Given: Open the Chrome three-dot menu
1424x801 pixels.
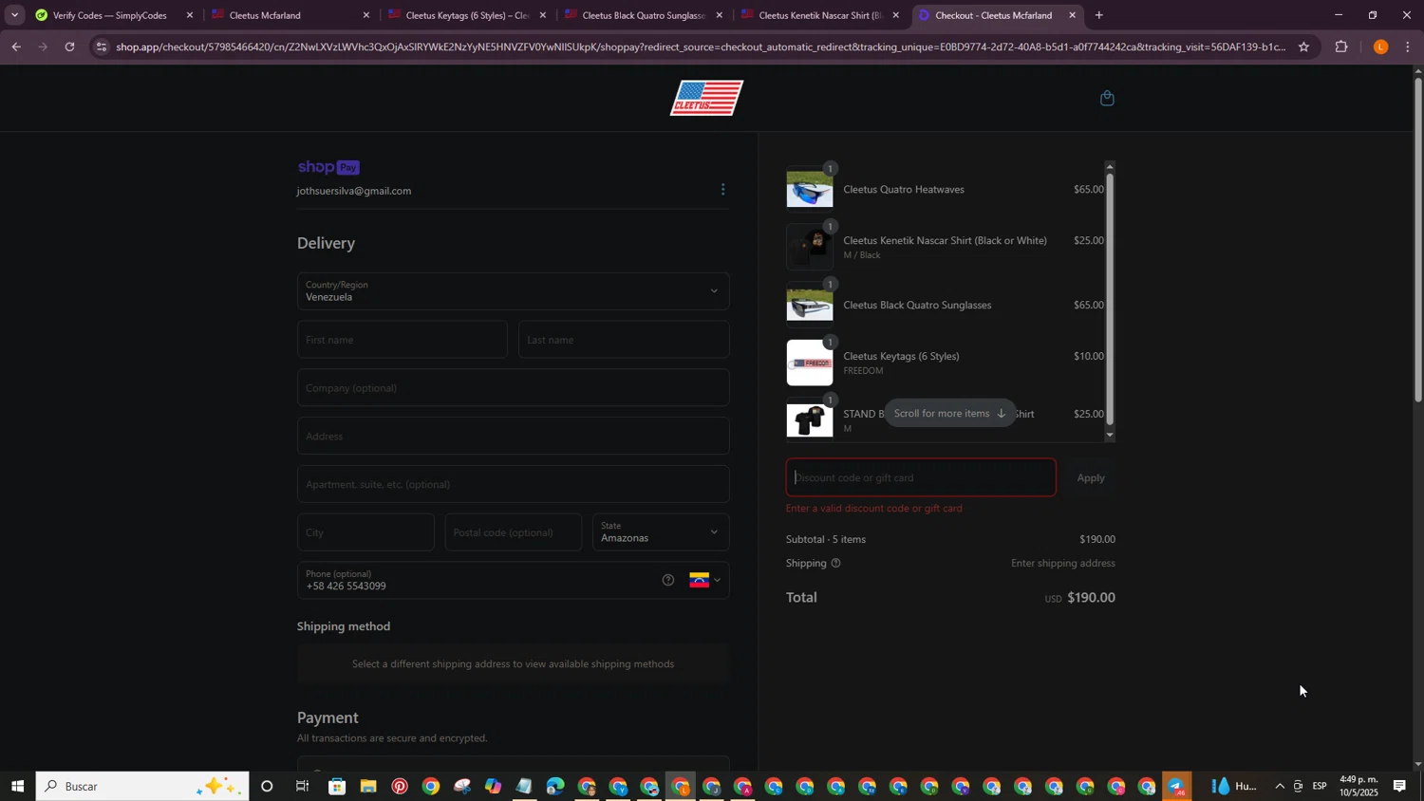Looking at the screenshot, I should pyautogui.click(x=1408, y=47).
